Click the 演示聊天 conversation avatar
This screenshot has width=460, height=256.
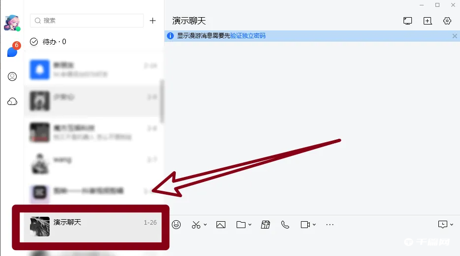click(40, 227)
